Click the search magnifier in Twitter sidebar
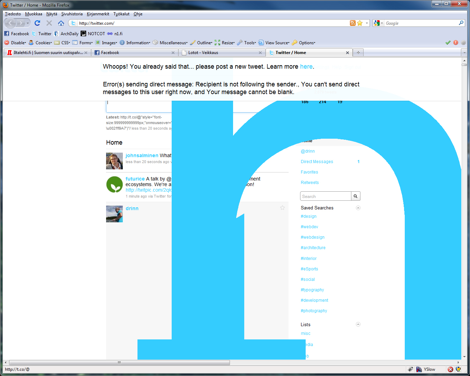Image resolution: width=470 pixels, height=376 pixels. click(356, 196)
